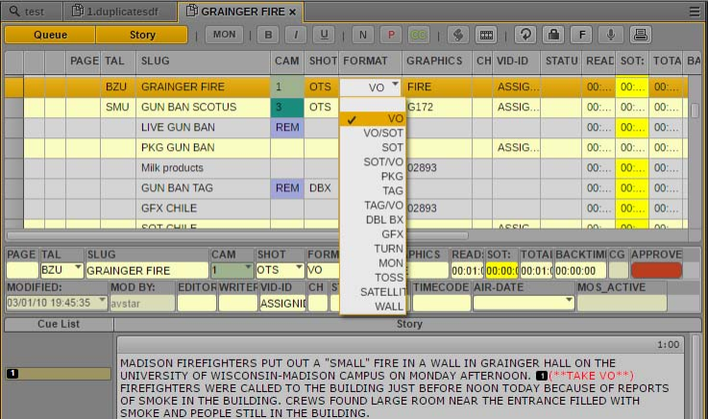Viewport: 708px width, 419px height.
Task: Click the search magnifier icon in test tab
Action: click(14, 11)
